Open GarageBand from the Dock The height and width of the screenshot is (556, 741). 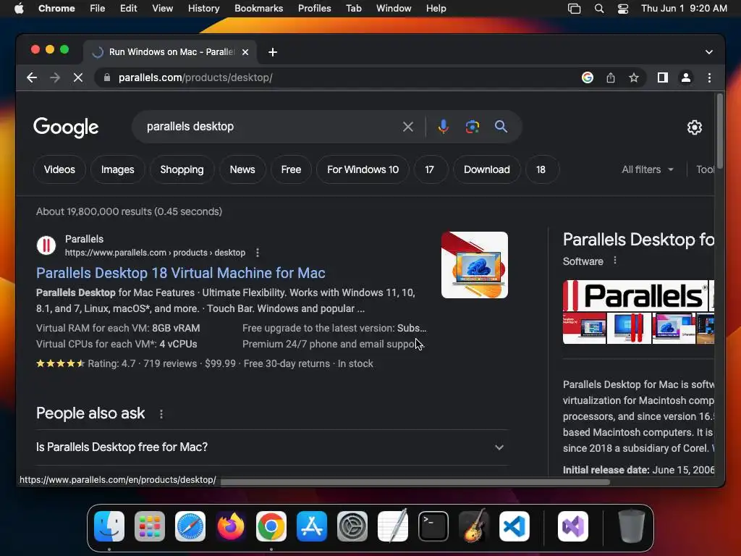tap(474, 526)
